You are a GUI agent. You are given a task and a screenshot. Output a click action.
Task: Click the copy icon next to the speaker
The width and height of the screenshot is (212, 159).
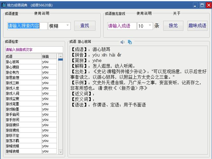pyautogui.click(x=130, y=42)
